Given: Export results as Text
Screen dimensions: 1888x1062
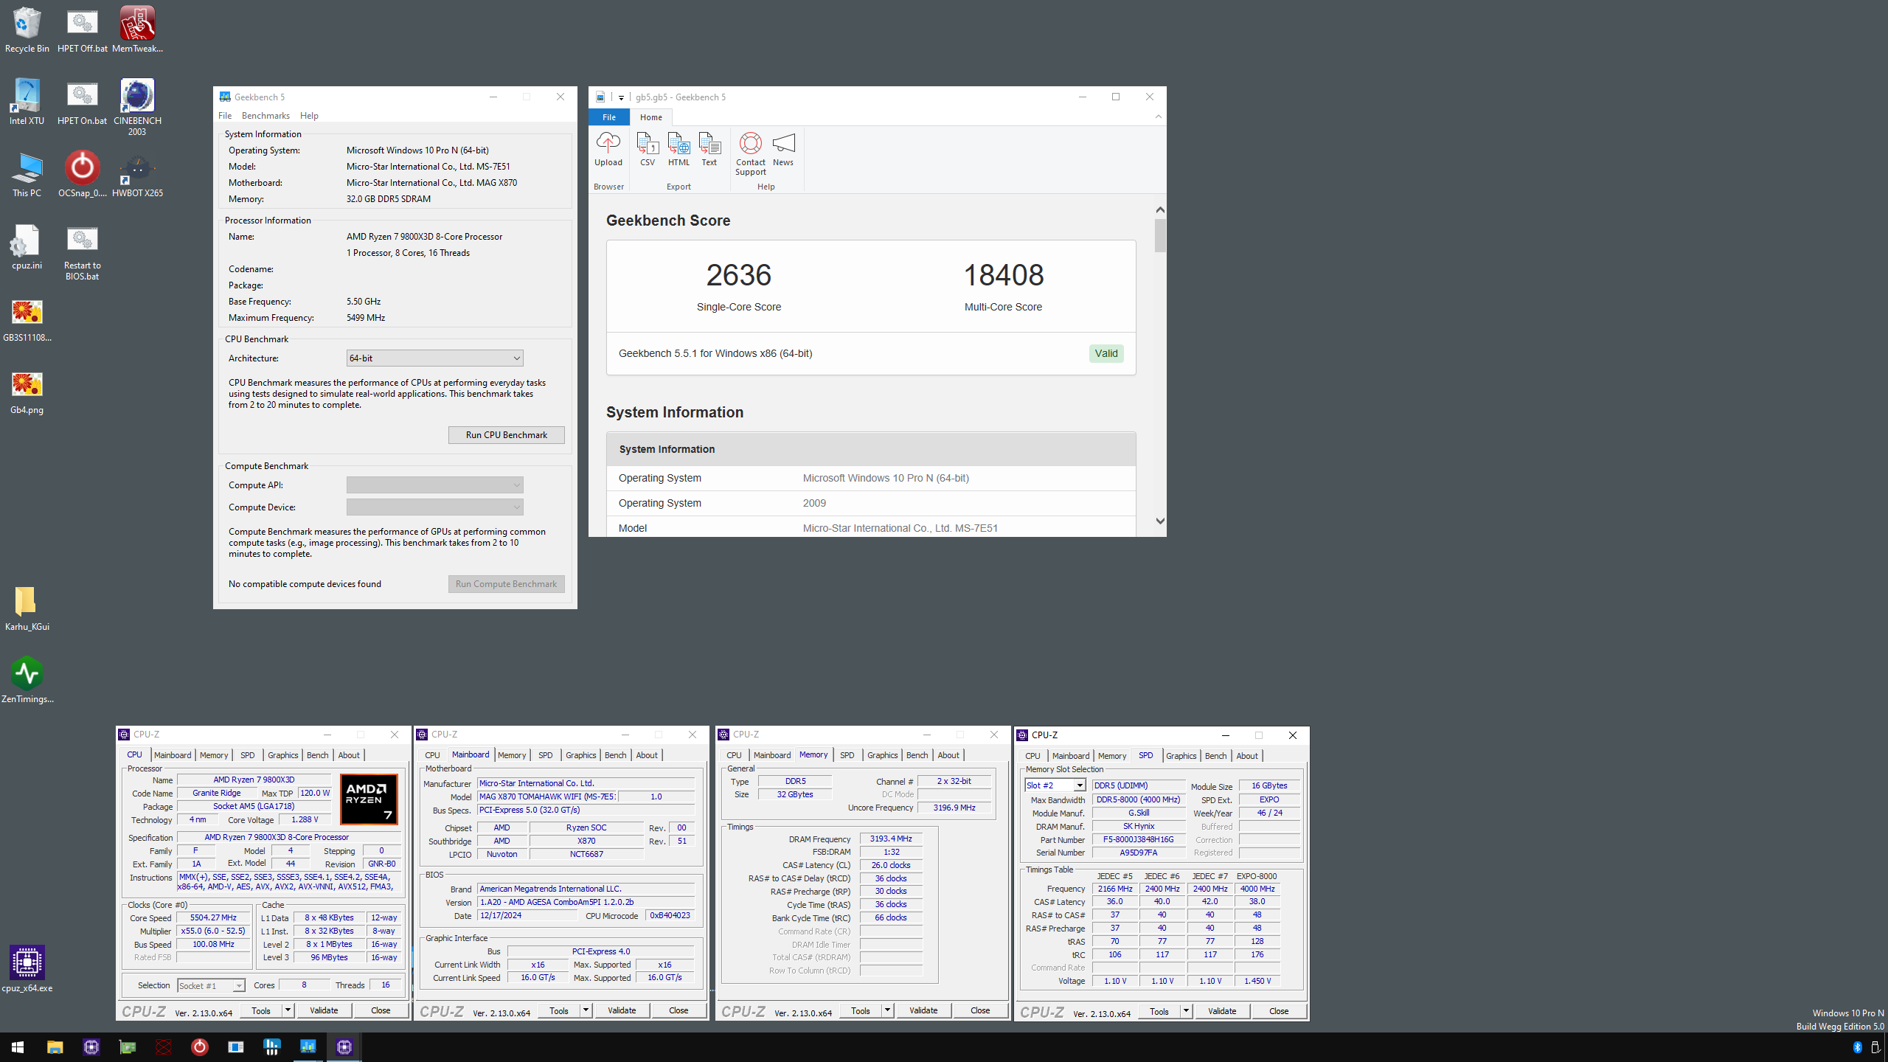Looking at the screenshot, I should point(709,150).
